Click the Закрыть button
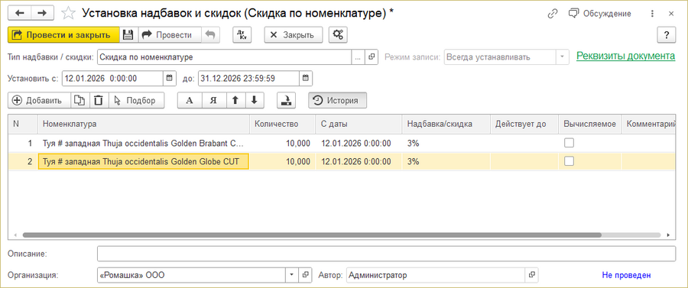This screenshot has height=288, width=688. tap(293, 35)
